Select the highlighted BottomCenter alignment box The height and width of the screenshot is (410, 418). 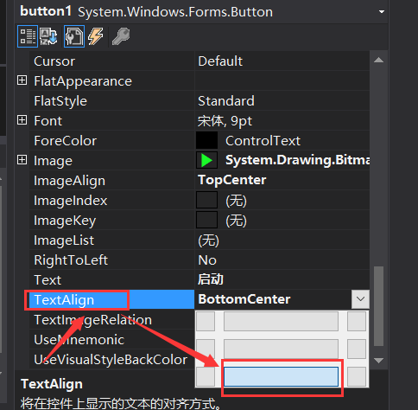pyautogui.click(x=281, y=376)
